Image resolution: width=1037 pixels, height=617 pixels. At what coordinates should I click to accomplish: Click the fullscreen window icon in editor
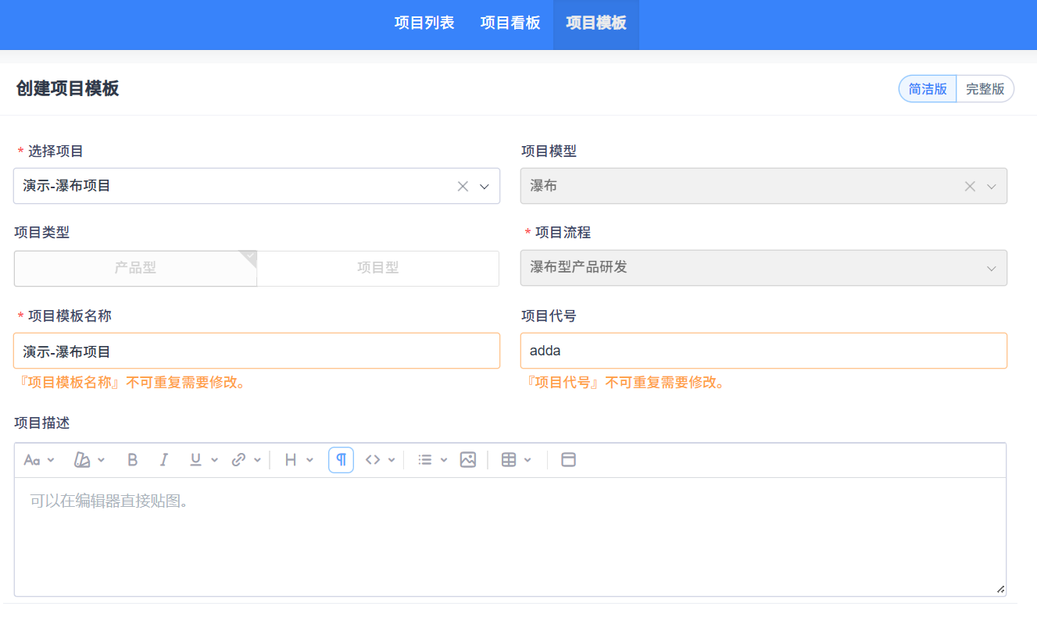coord(569,460)
